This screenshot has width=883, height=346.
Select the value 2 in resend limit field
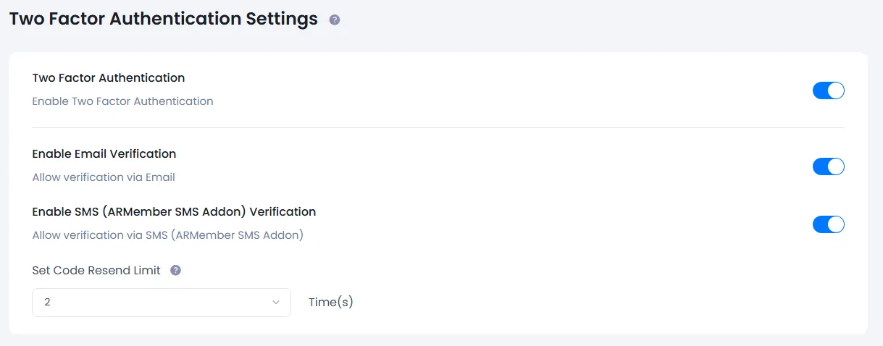(x=48, y=303)
